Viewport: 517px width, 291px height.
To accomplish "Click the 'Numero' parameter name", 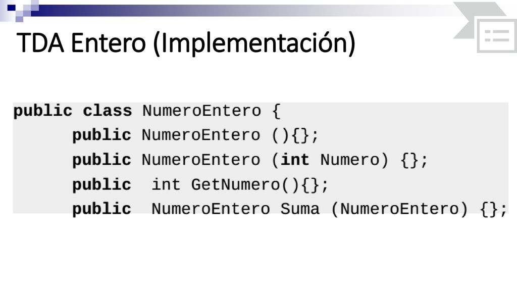I will coord(350,160).
